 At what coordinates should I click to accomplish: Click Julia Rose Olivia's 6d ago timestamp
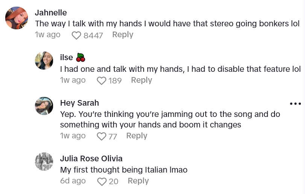tap(73, 181)
